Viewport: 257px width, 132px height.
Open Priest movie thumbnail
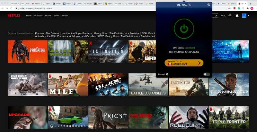click(108, 118)
